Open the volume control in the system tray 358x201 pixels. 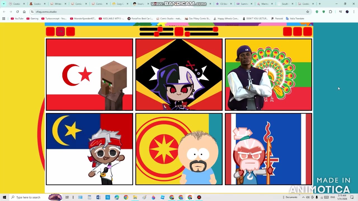(308, 197)
